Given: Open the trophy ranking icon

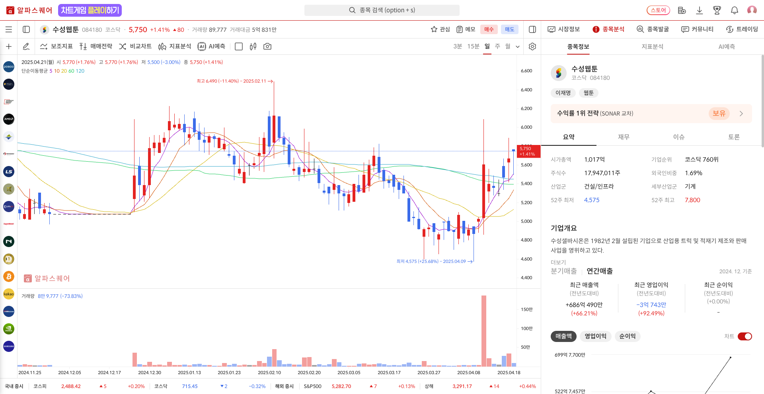Looking at the screenshot, I should click(717, 10).
